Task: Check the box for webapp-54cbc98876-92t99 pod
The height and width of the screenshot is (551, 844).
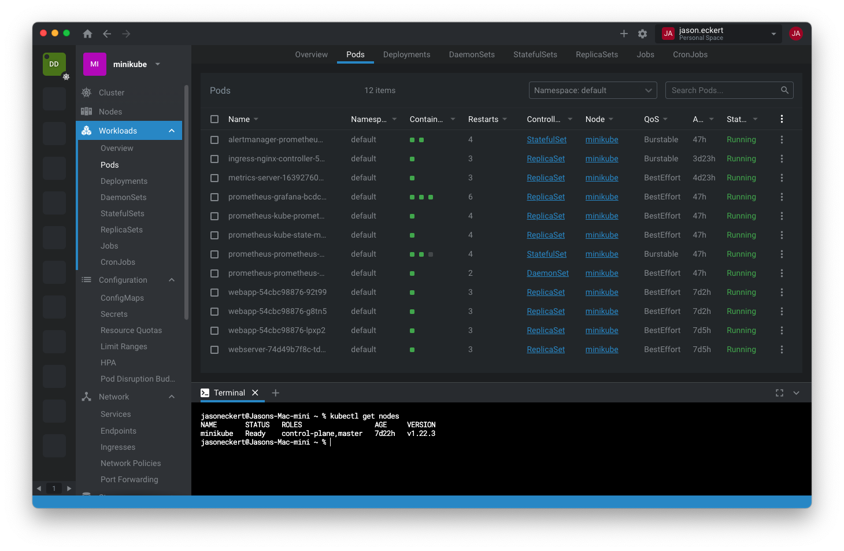Action: click(214, 293)
